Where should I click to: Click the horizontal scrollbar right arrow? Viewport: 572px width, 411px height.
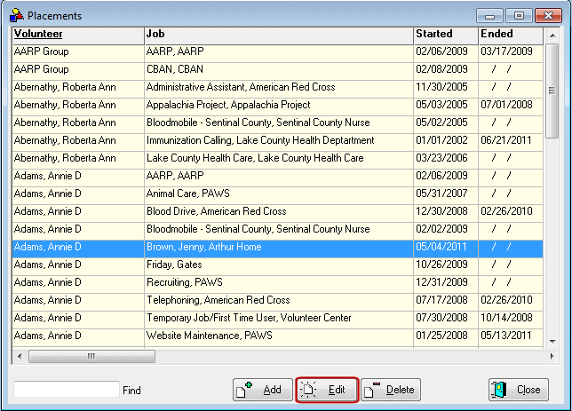click(552, 356)
